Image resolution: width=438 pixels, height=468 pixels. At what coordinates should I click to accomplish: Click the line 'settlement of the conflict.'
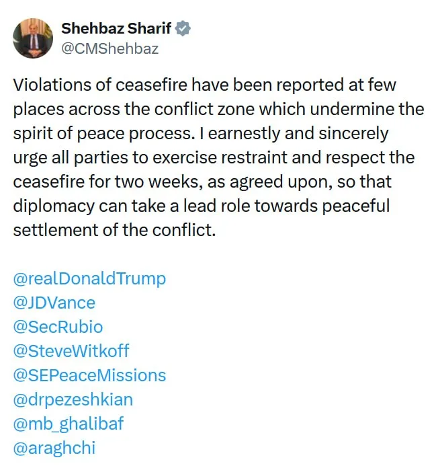point(114,230)
